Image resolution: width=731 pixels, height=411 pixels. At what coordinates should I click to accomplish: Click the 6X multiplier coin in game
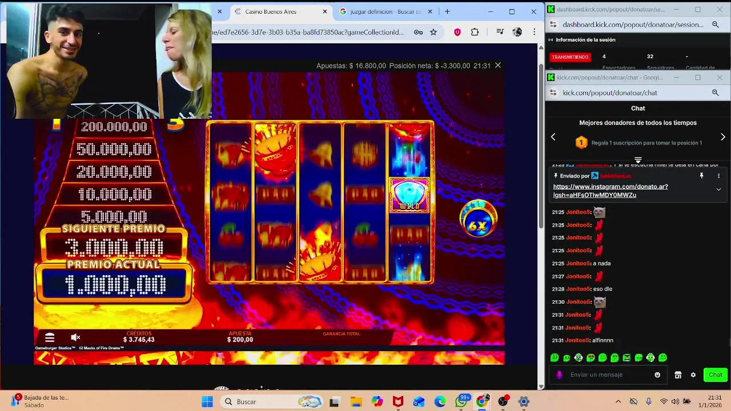point(478,219)
